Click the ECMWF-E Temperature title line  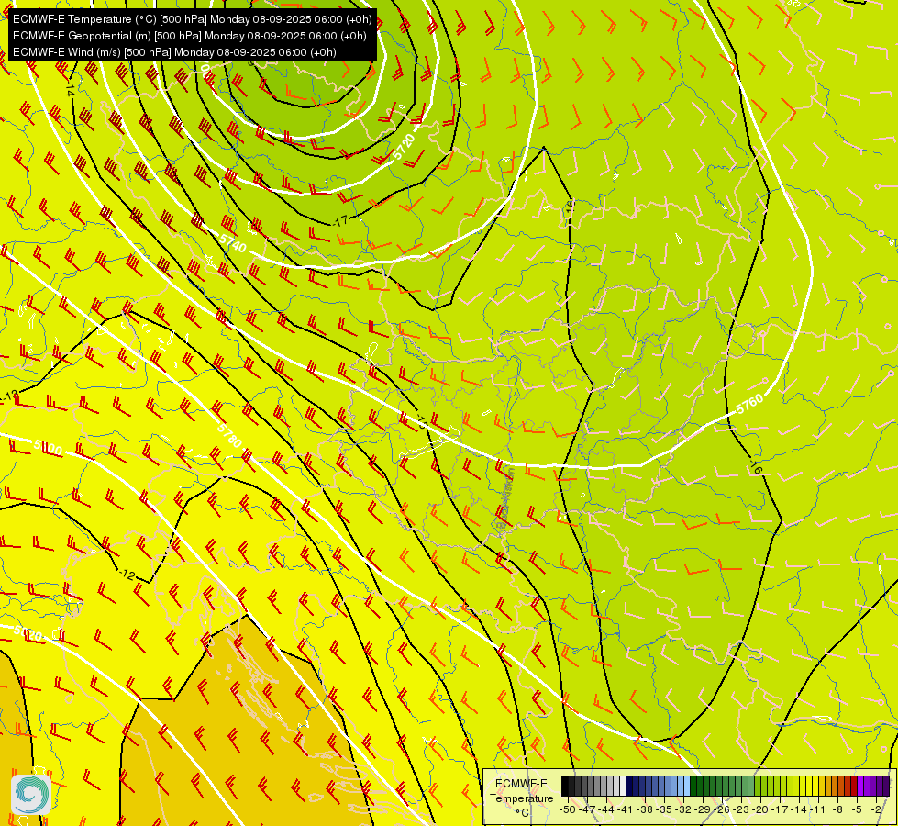tap(193, 19)
